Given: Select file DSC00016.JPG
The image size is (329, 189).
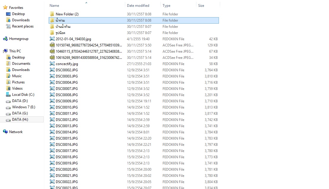Looking at the screenshot, I should point(134,144).
